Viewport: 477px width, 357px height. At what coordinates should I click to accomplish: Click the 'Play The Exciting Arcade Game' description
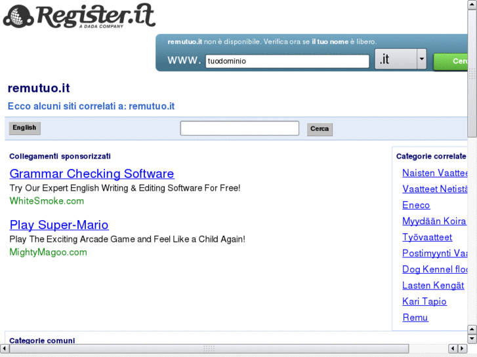click(x=127, y=239)
